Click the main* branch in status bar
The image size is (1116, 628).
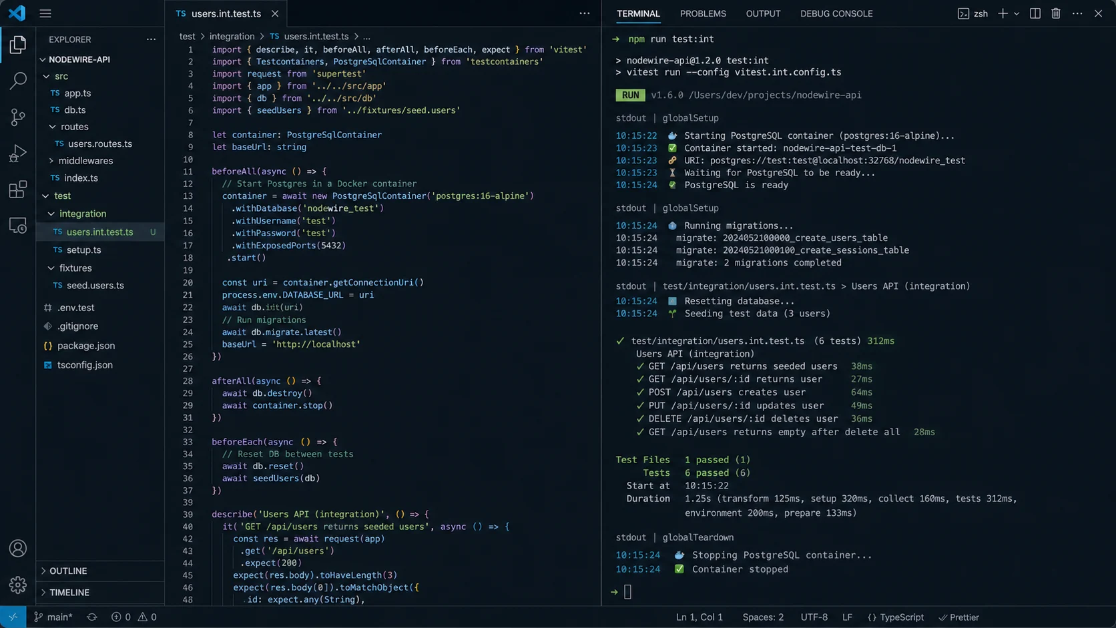(53, 617)
